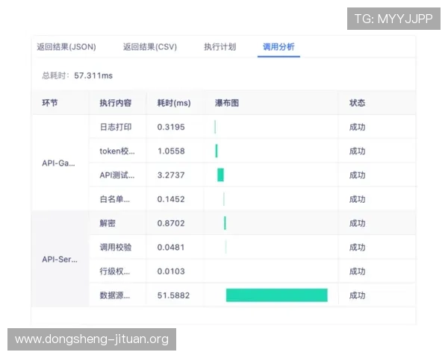This screenshot has height=358, width=448.
Task: Click the 瀑布图 column header
Action: [227, 103]
